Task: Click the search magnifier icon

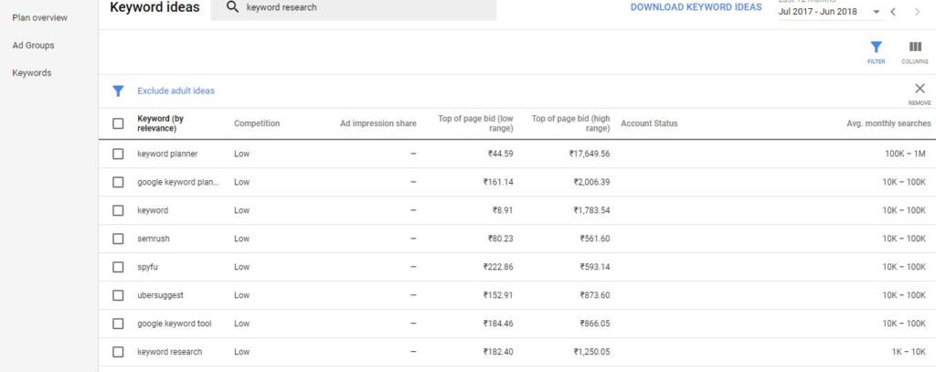Action: [233, 7]
